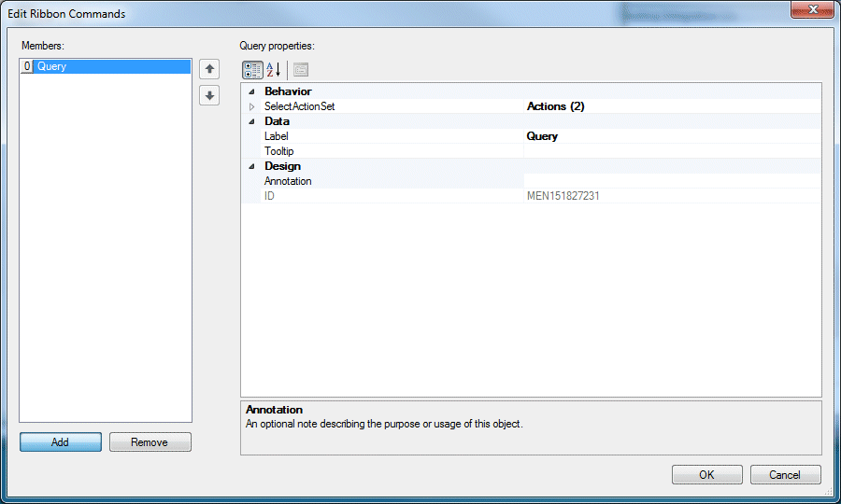This screenshot has height=504, width=841.
Task: Select the SelectActionSet property name
Action: [299, 106]
